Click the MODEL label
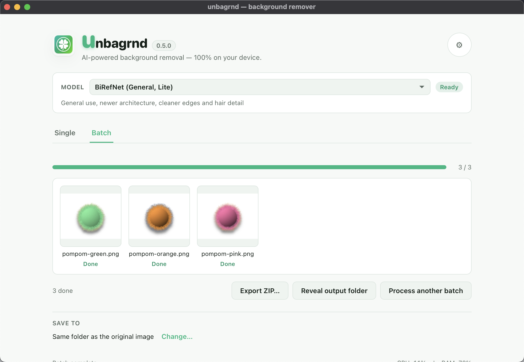Viewport: 524px width, 362px height. (x=73, y=87)
